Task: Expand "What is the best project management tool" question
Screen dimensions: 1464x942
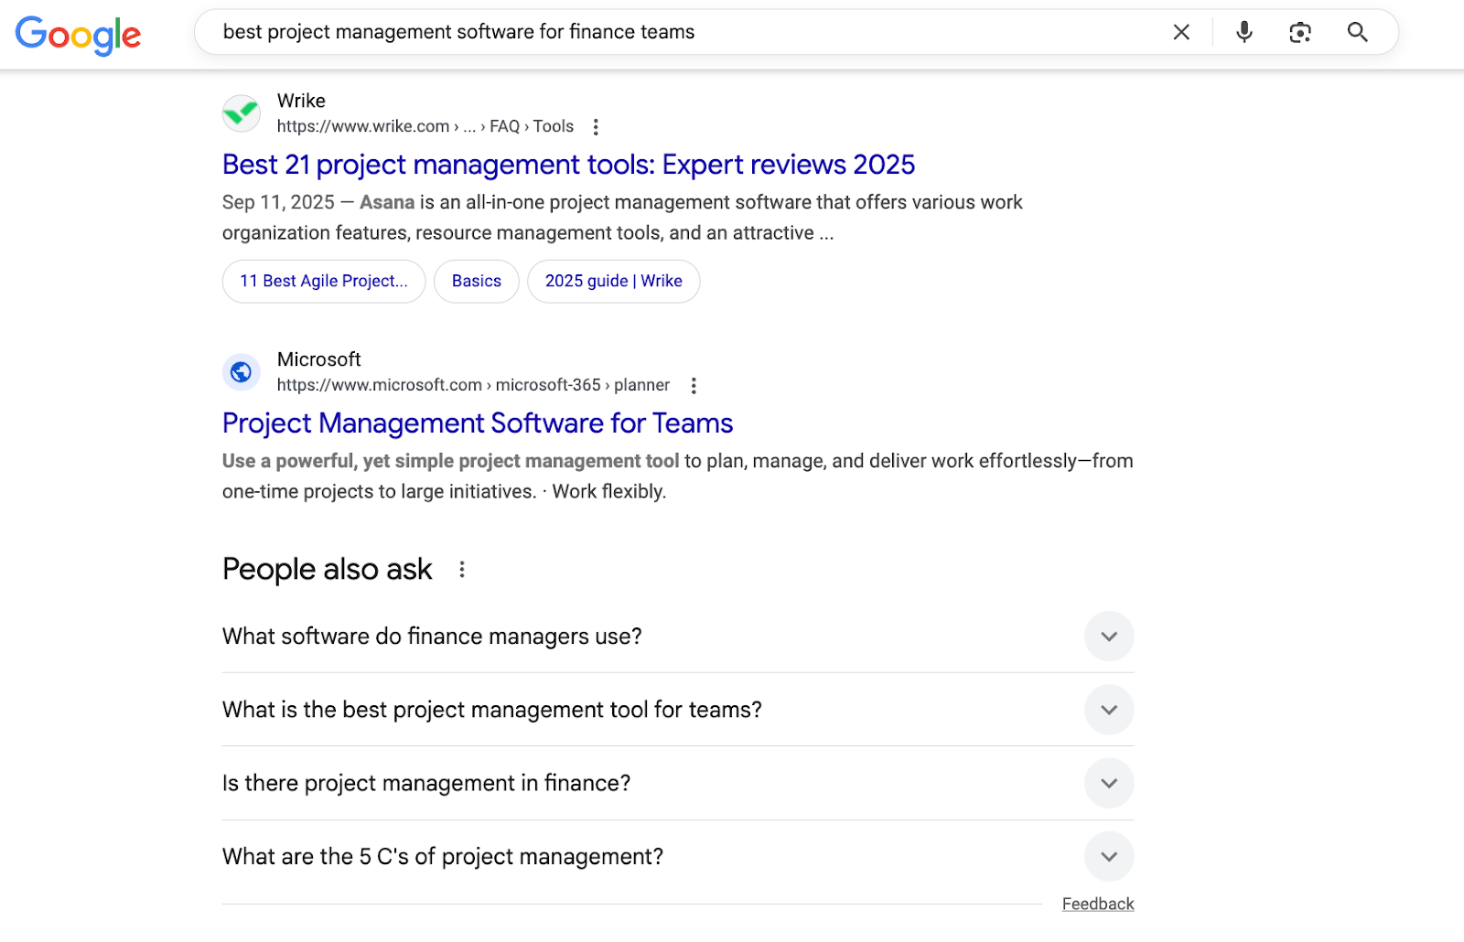Action: click(x=1108, y=710)
